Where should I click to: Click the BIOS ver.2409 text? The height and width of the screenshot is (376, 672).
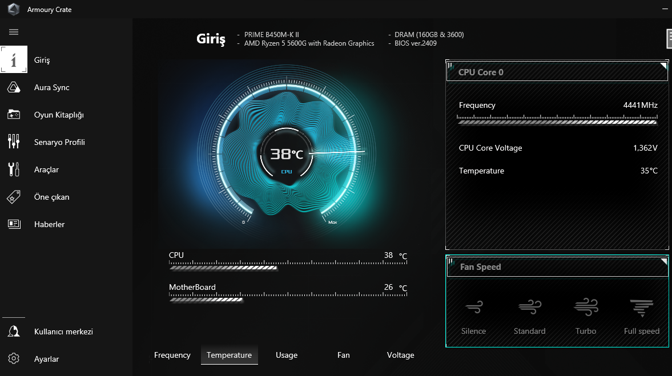tap(416, 43)
